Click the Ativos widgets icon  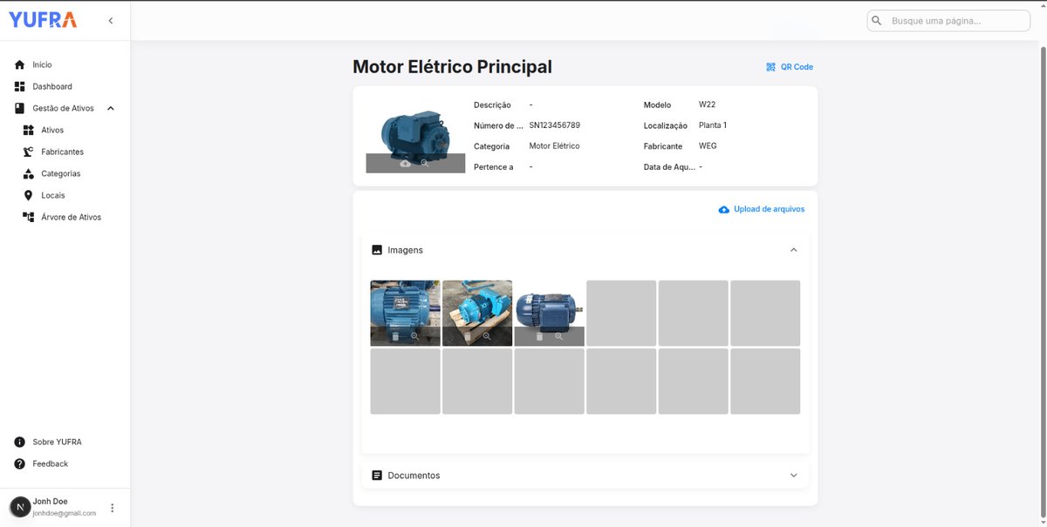[28, 130]
